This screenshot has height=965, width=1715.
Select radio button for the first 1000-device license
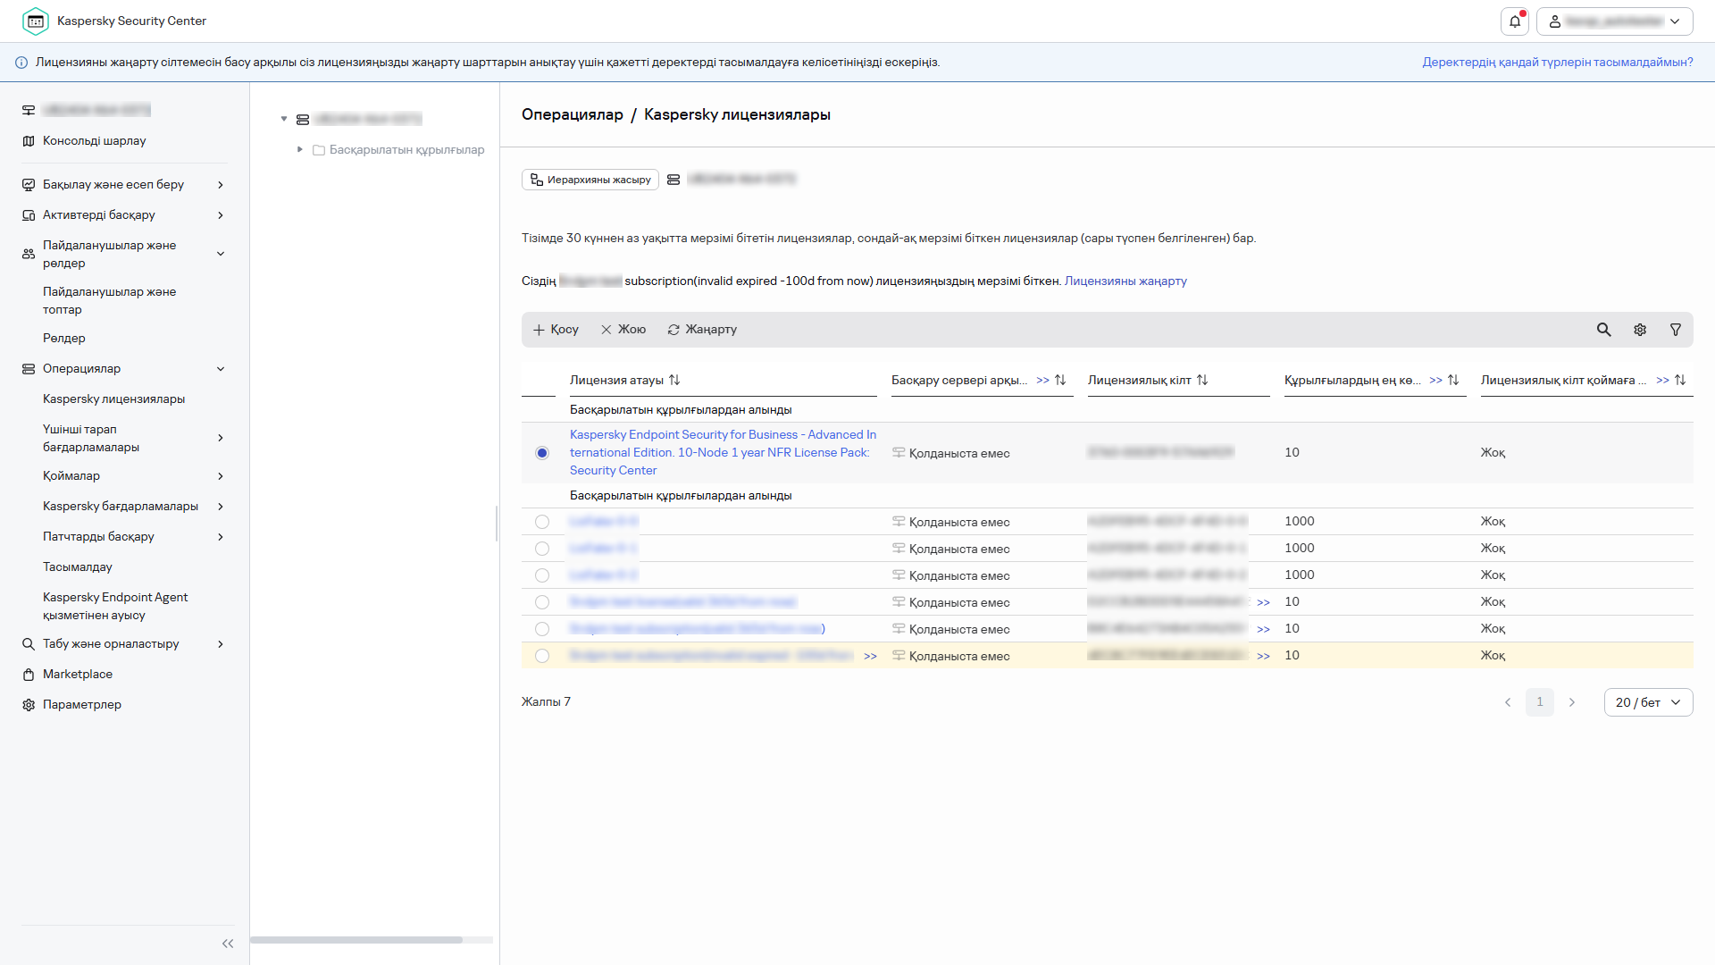tap(542, 522)
